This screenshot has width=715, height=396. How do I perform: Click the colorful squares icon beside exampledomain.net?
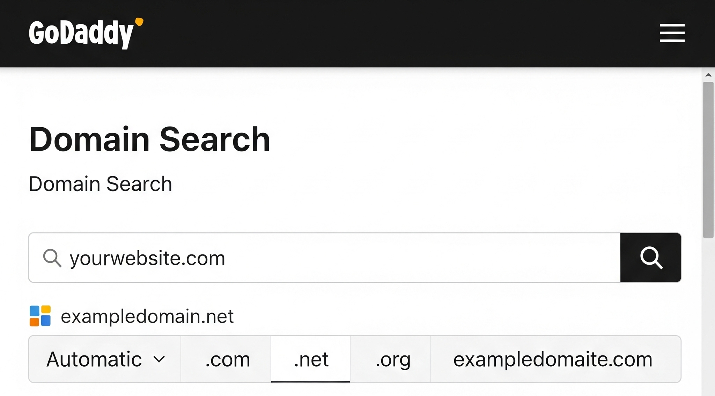(40, 316)
